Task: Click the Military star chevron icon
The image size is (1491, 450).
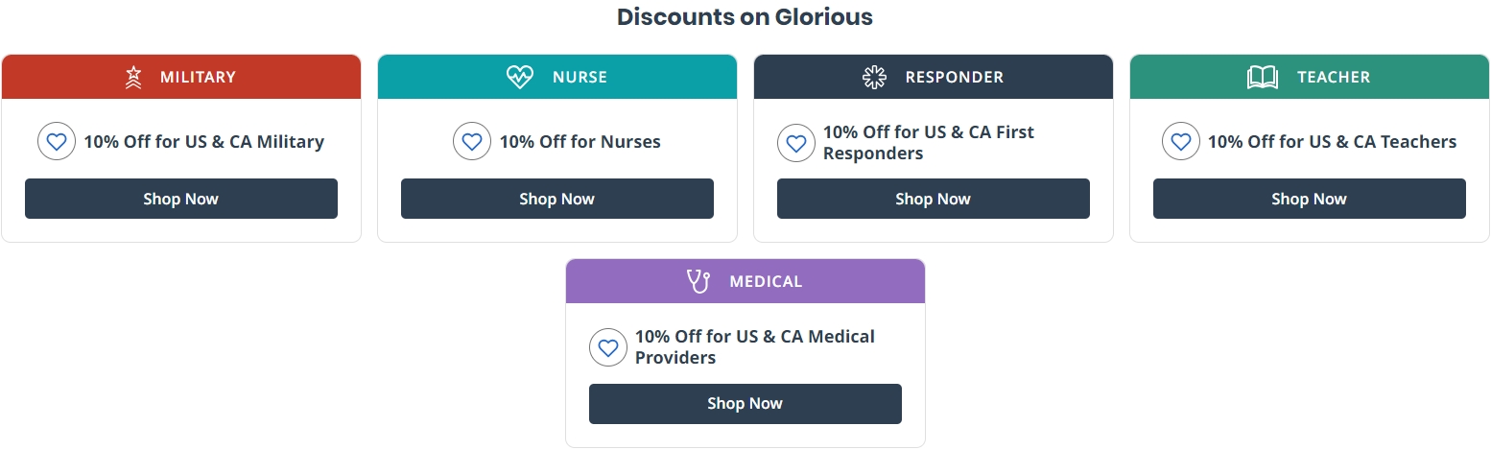Action: [134, 77]
